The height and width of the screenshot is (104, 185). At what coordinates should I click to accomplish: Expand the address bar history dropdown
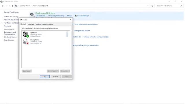point(148,6)
